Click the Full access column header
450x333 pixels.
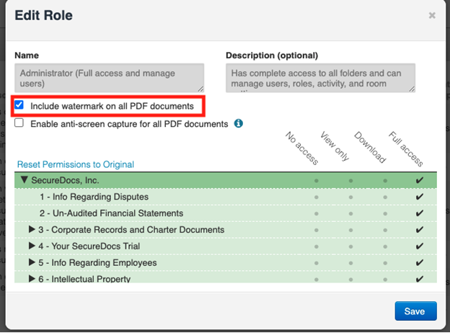(406, 149)
